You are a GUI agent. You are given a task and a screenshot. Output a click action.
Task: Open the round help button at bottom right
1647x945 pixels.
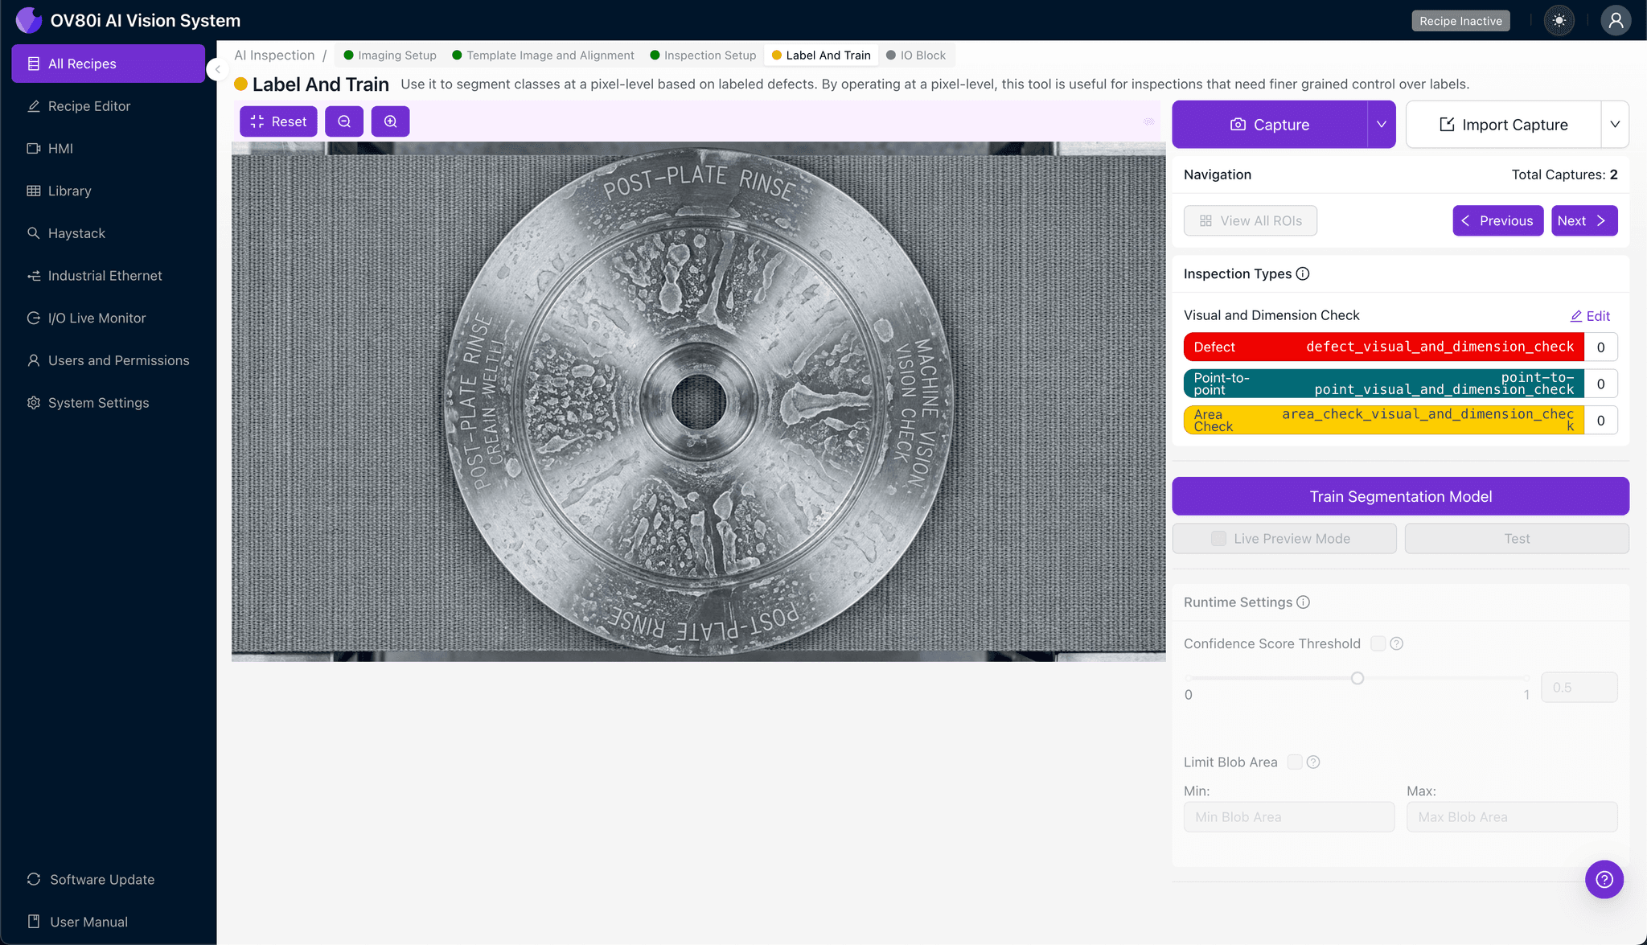(1604, 879)
